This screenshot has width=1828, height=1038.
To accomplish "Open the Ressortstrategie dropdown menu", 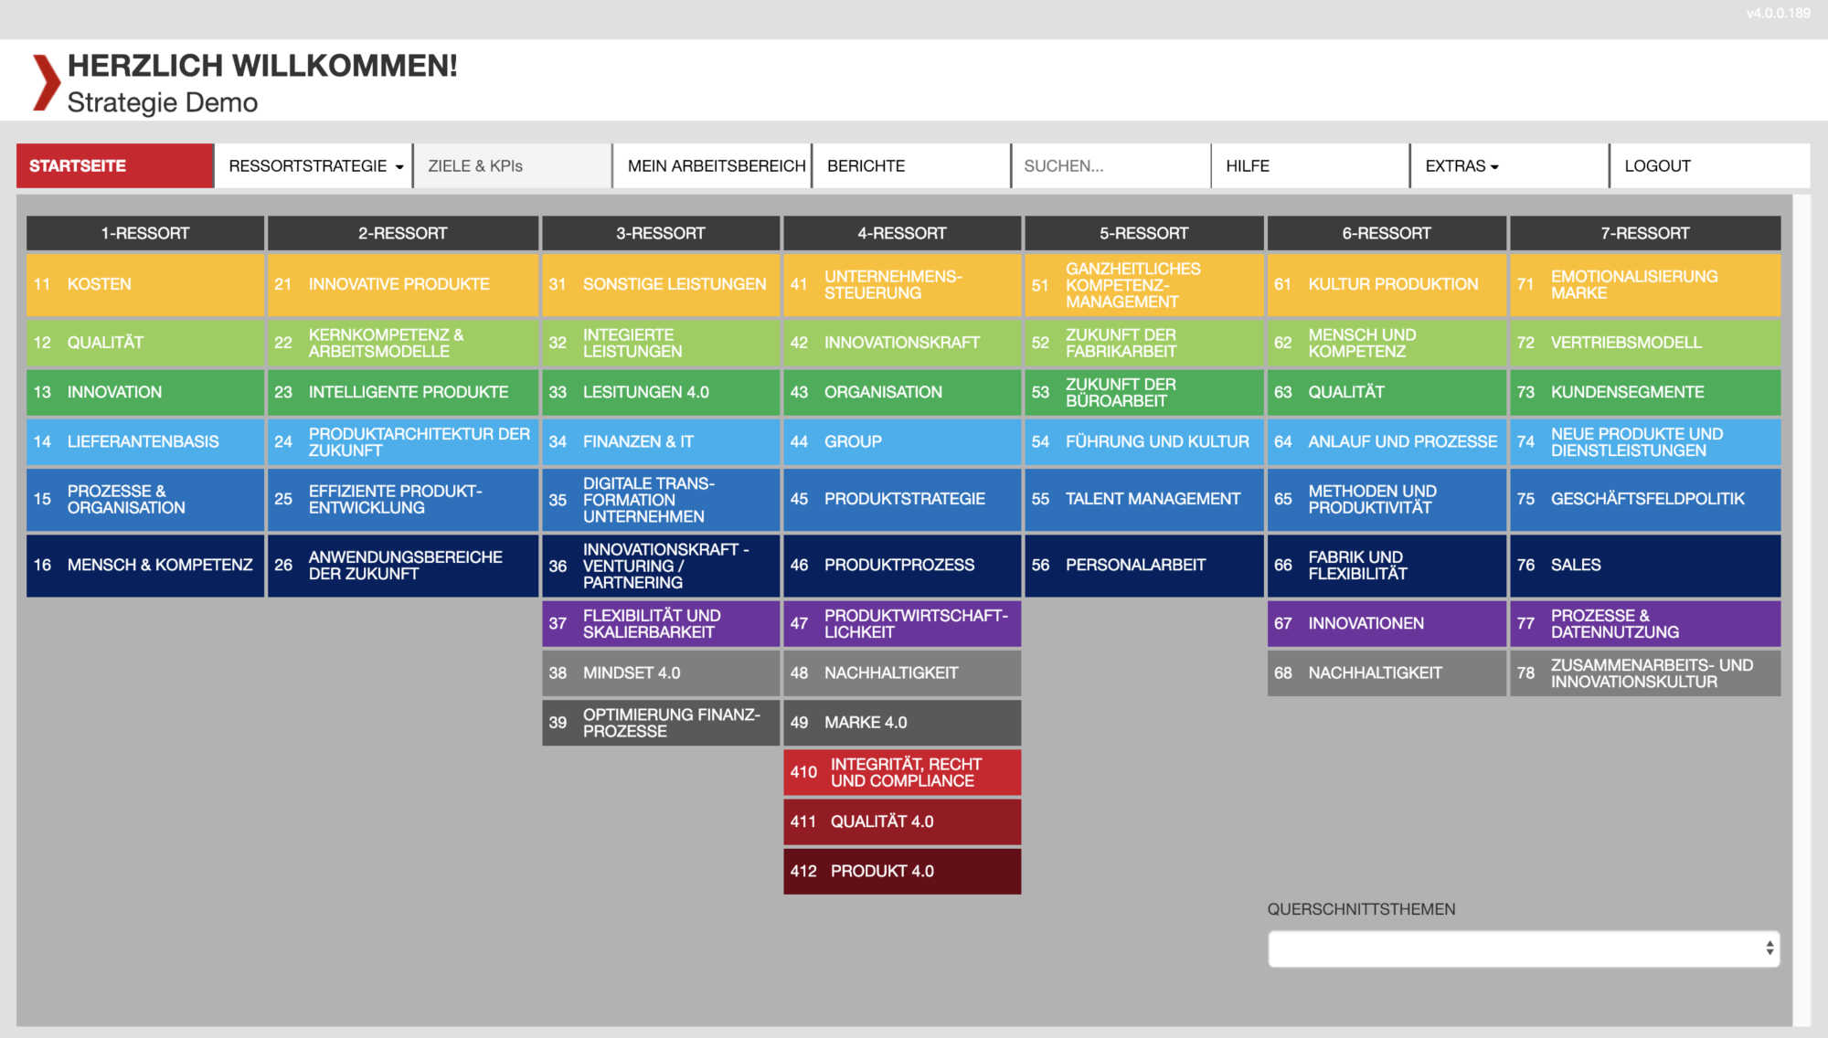I will [314, 165].
